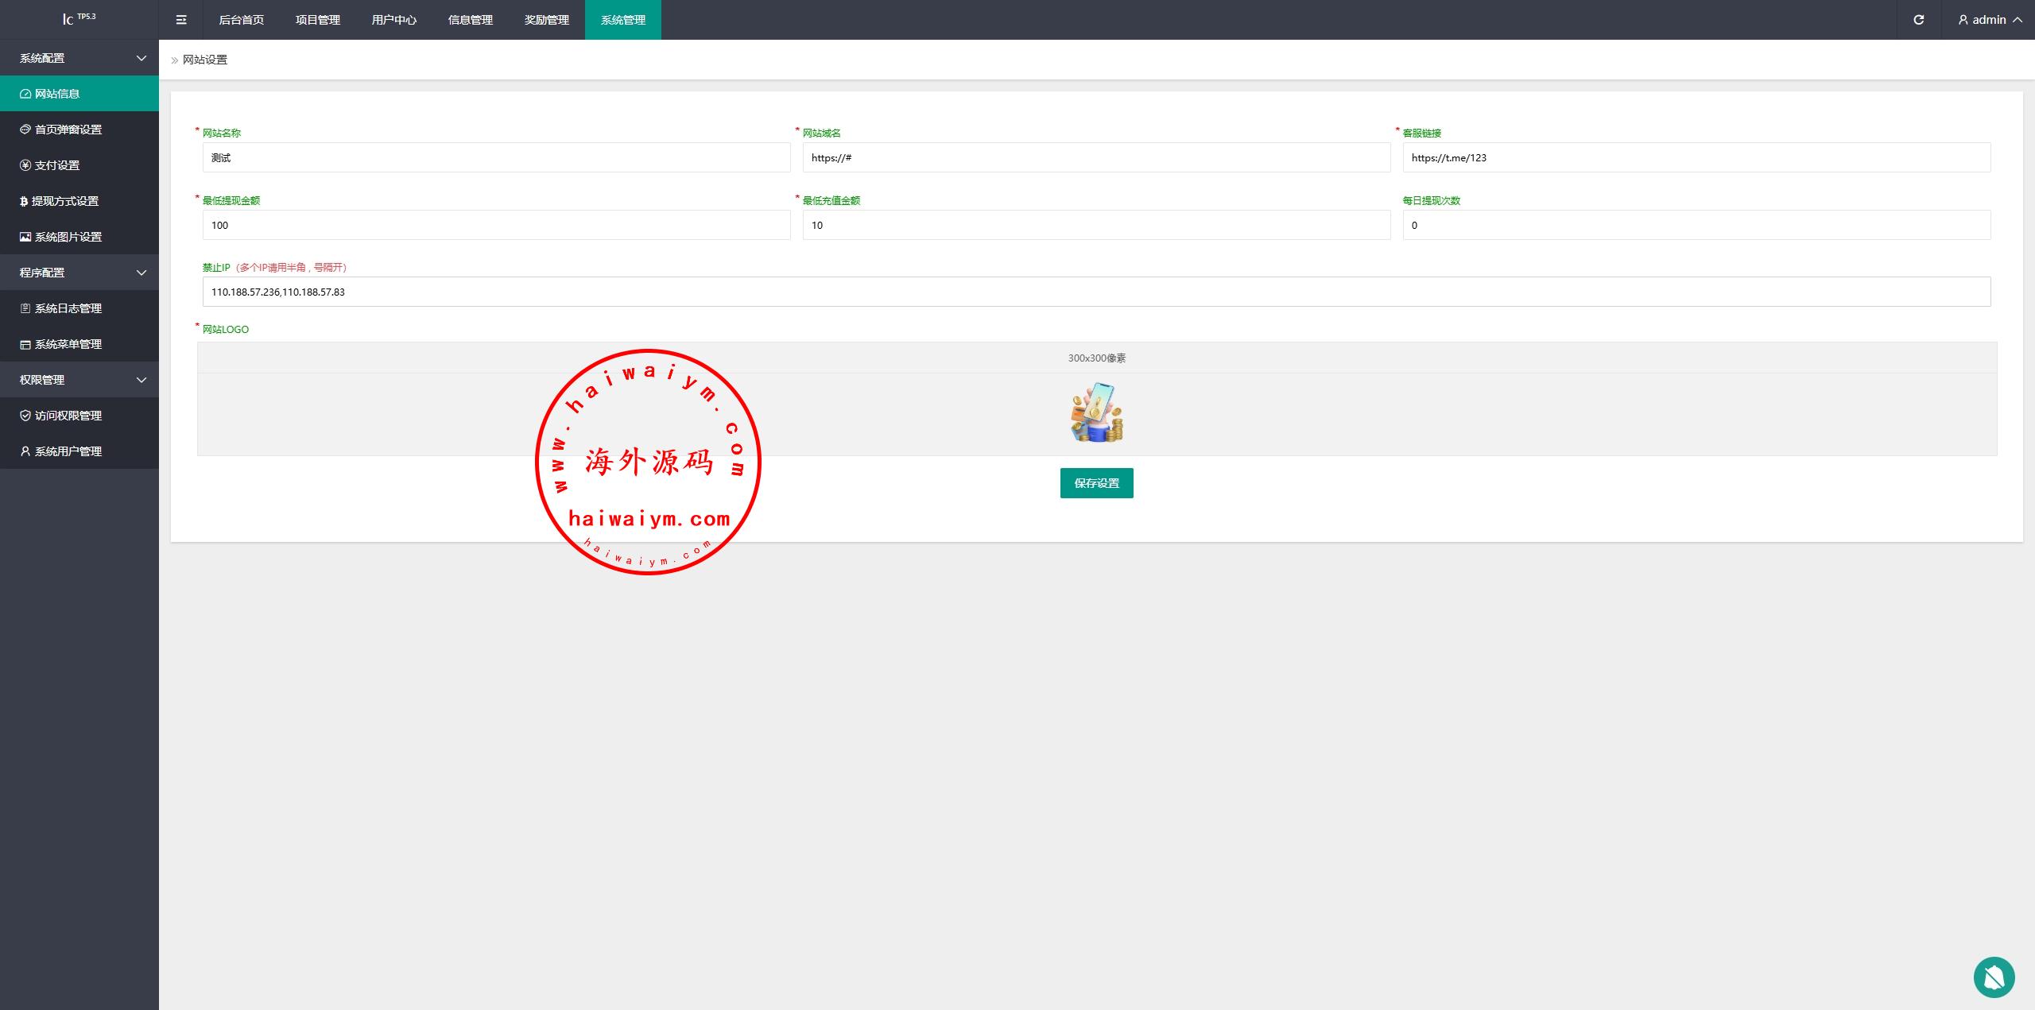Collapse the 系统配置 sidebar group
Image resolution: width=2035 pixels, height=1010 pixels.
point(79,58)
